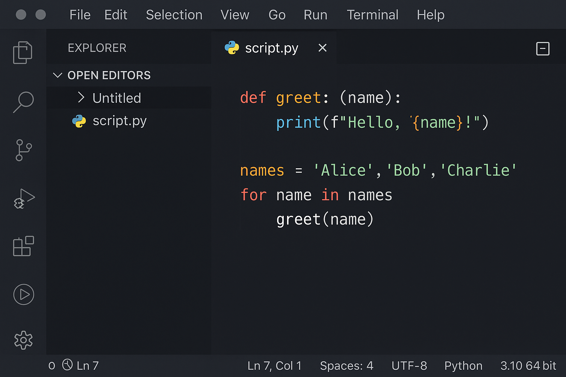
Task: Expand the Untitled item chevron
Action: [81, 98]
